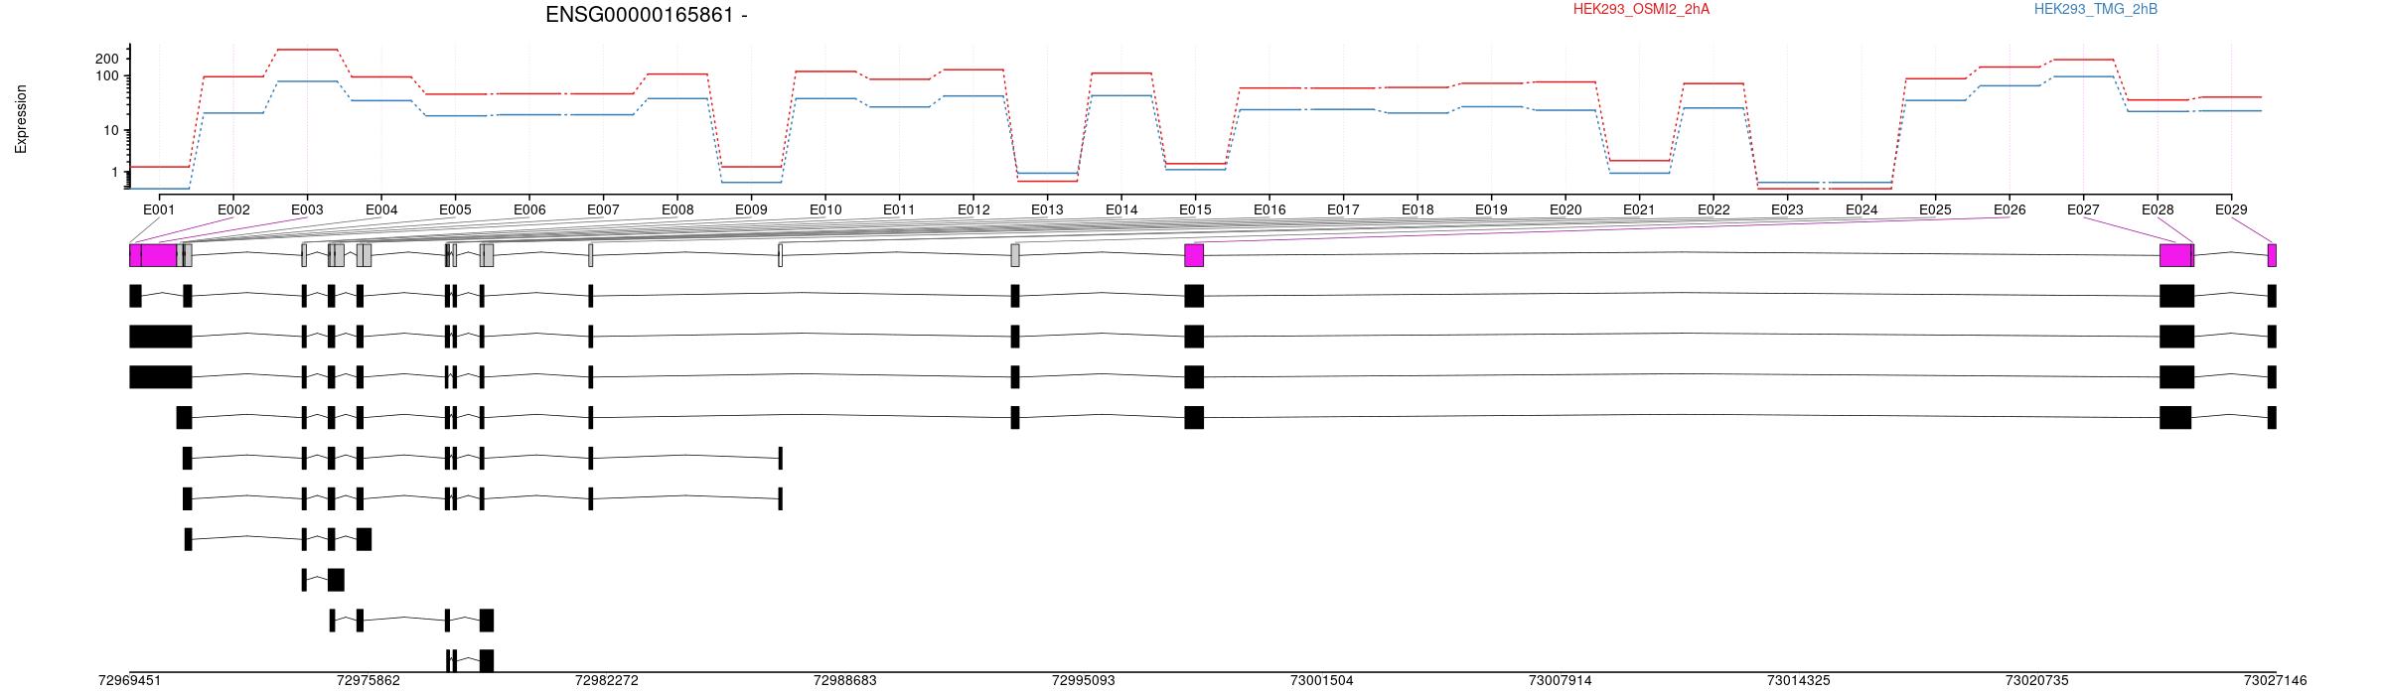
Task: Click the gene title ENSG00000165861 -
Action: click(x=647, y=15)
